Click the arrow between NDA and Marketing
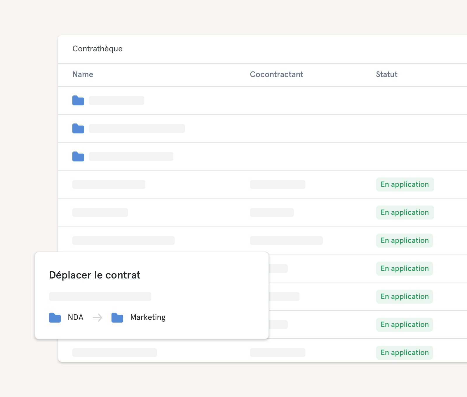The height and width of the screenshot is (397, 467). pos(97,318)
